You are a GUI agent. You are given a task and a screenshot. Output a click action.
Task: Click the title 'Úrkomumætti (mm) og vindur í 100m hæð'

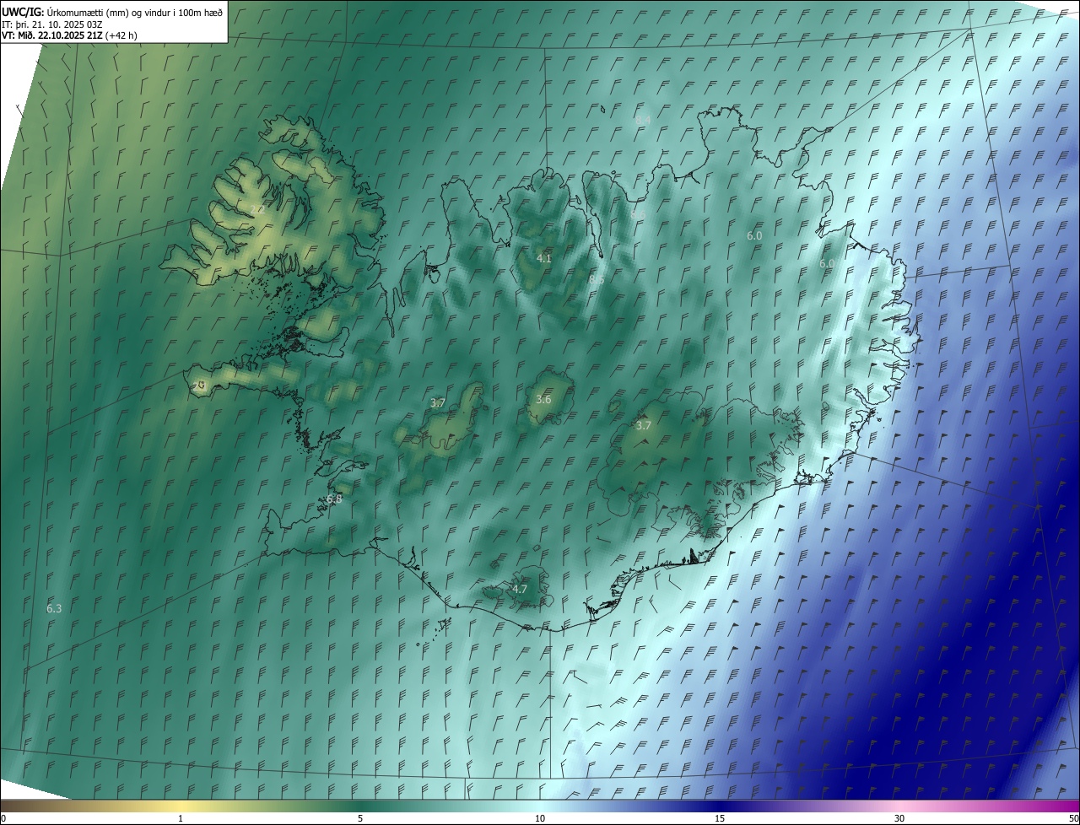point(135,12)
